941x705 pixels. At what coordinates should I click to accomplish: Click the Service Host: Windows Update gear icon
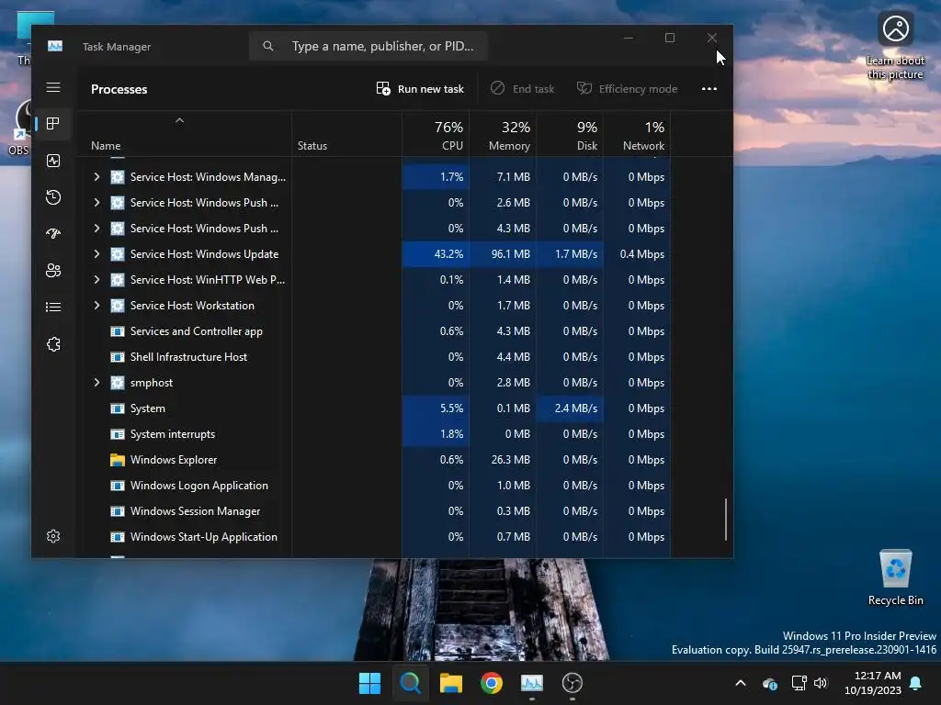pos(118,254)
